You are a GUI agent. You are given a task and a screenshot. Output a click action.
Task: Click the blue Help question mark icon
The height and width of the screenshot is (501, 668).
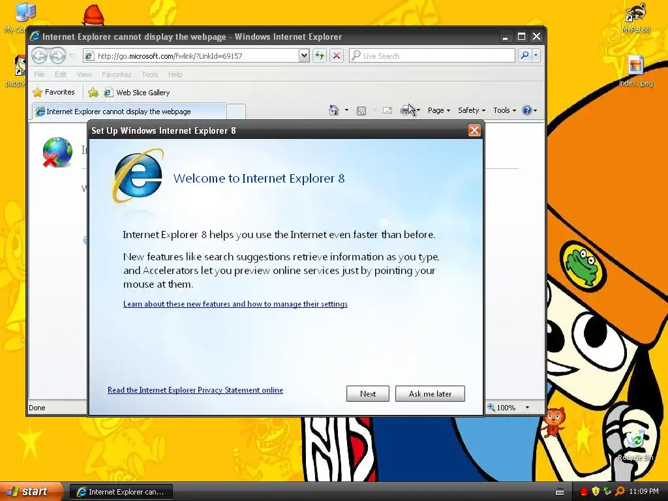[527, 110]
